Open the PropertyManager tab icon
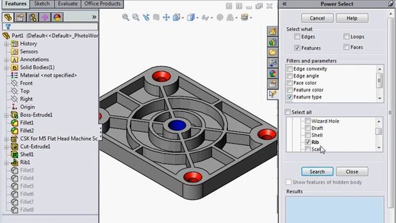 pyautogui.click(x=20, y=17)
